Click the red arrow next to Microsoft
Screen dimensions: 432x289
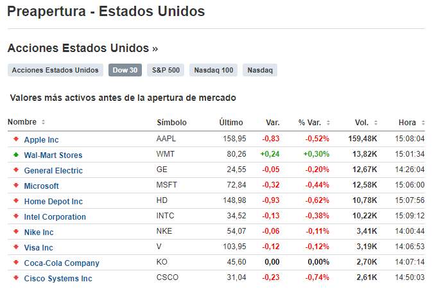pyautogui.click(x=15, y=186)
